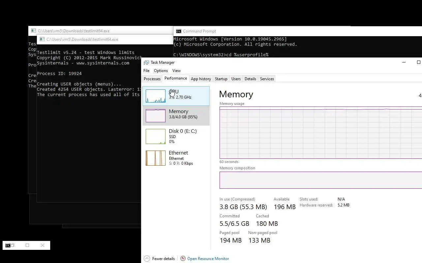Select the CPU mini graph thumbnail
The image size is (422, 263).
[156, 96]
